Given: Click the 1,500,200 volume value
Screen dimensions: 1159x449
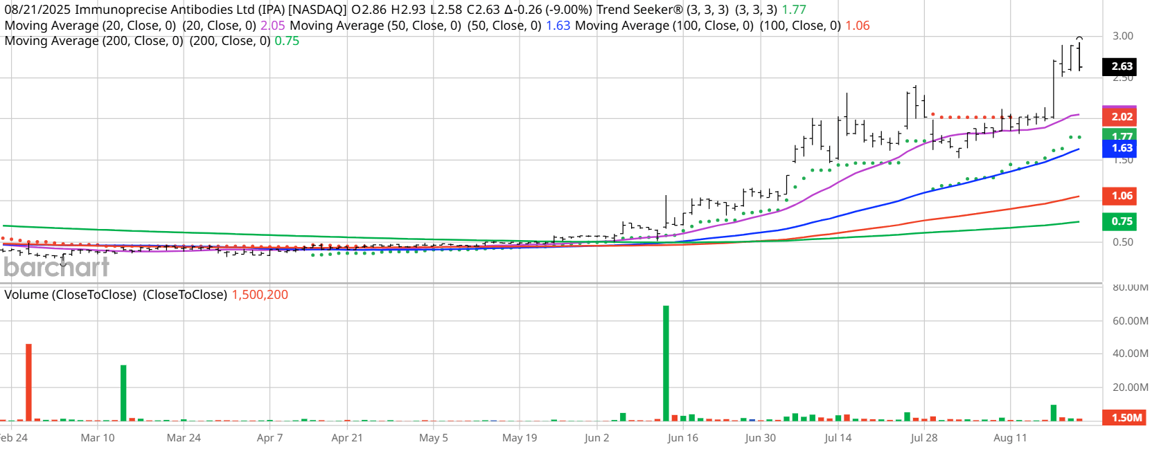Looking at the screenshot, I should (x=260, y=295).
